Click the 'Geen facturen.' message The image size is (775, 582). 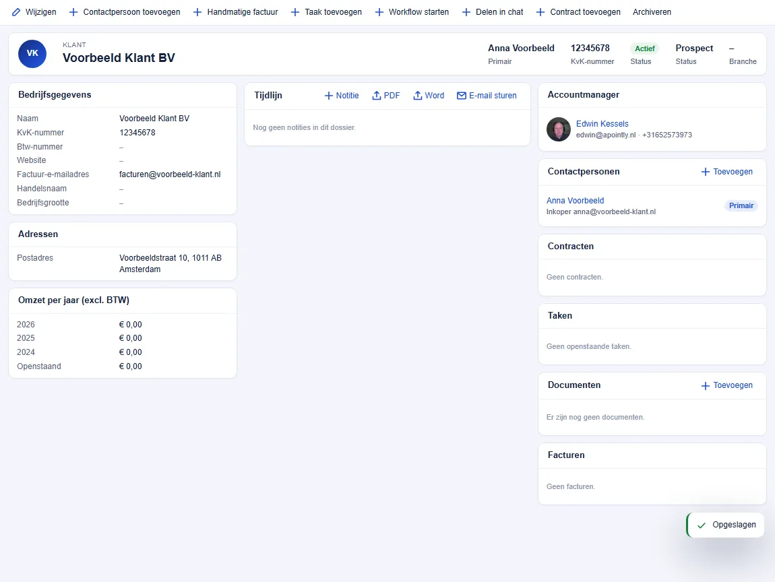(570, 486)
